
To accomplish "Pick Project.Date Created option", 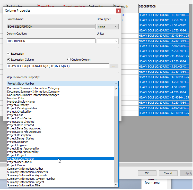I will 60,125.
